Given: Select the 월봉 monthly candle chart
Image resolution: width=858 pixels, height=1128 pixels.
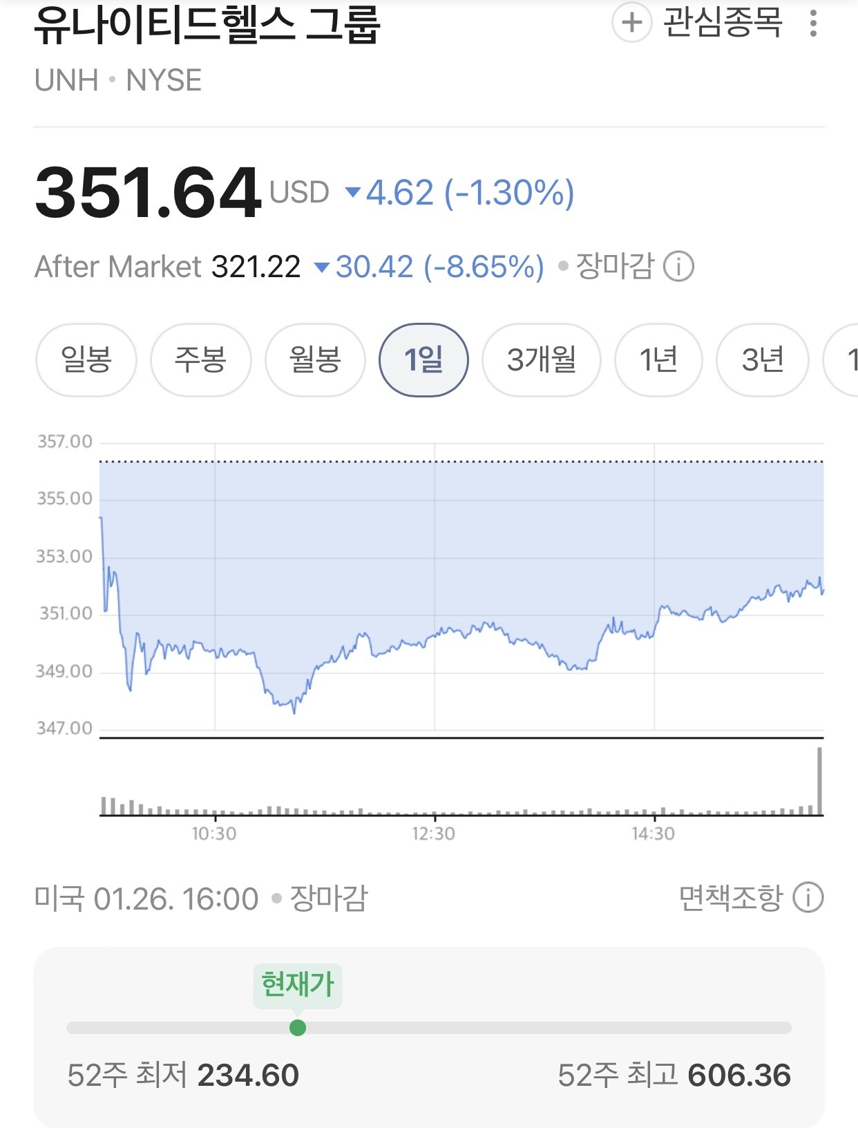Looking at the screenshot, I should point(316,360).
